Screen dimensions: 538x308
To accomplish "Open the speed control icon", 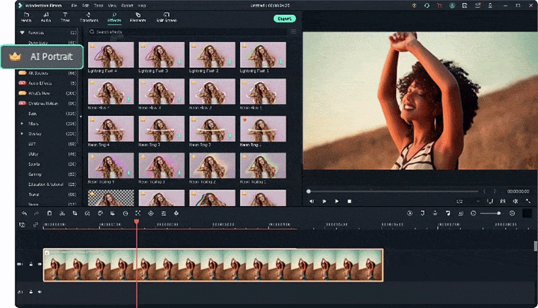I will coord(87,213).
